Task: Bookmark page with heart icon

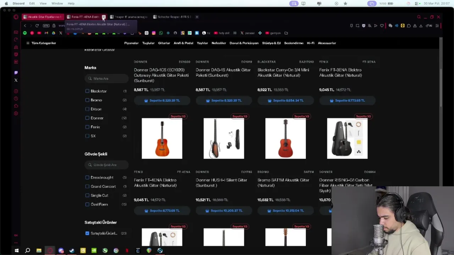Action: (x=382, y=25)
